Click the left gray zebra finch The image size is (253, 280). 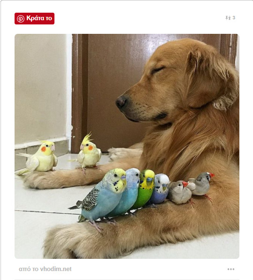click(x=179, y=193)
